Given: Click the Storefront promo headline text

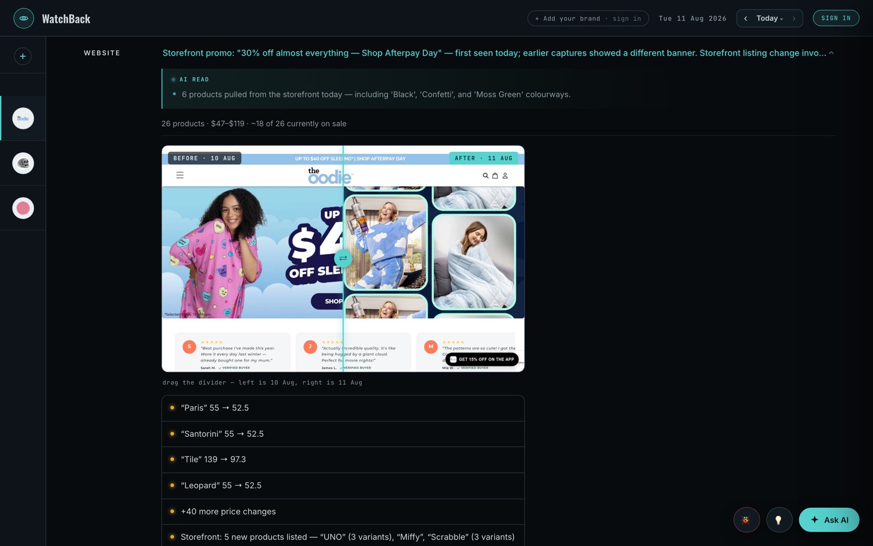Looking at the screenshot, I should [x=494, y=53].
